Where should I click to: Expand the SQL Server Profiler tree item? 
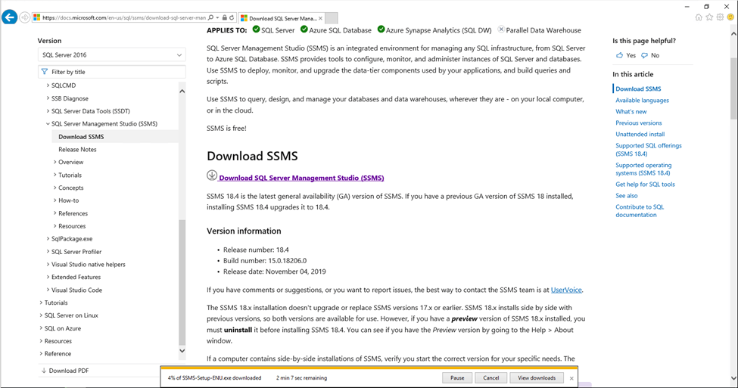tap(48, 252)
